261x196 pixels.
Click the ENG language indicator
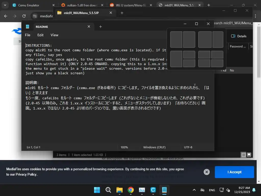click(212, 190)
